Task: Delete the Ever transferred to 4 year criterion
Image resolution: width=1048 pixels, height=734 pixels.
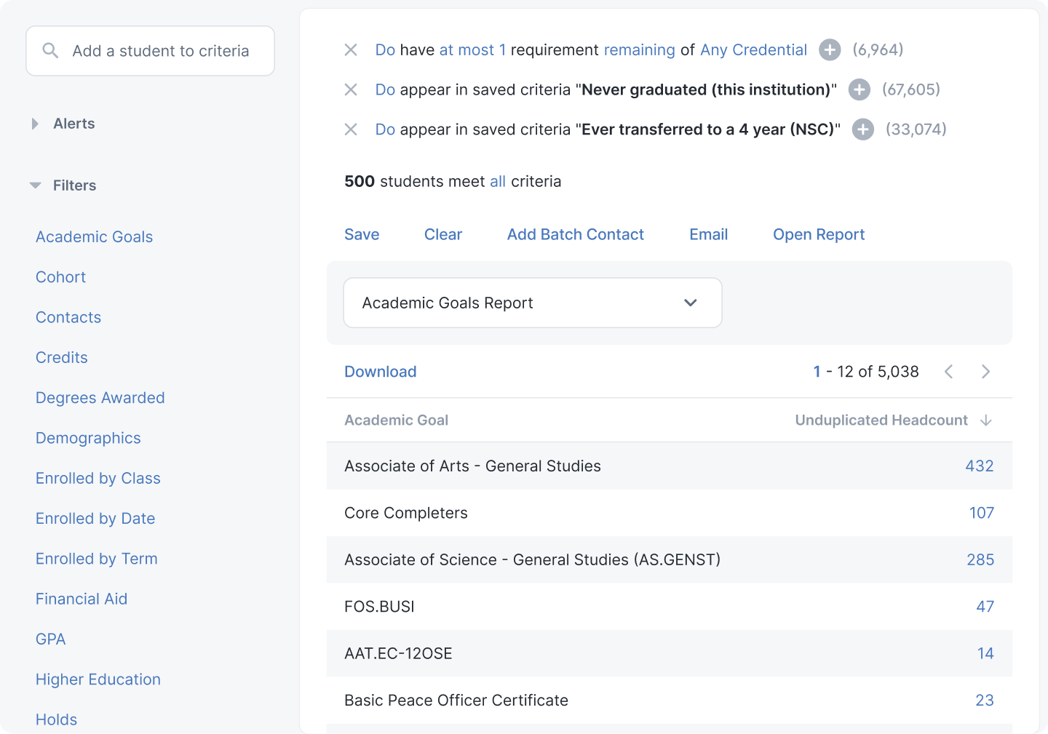Action: (351, 129)
